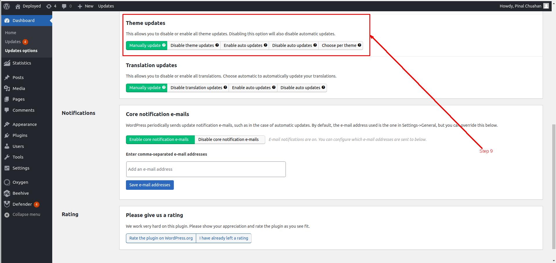Image resolution: width=556 pixels, height=263 pixels.
Task: Show help for translation Disable auto updates
Action: [323, 87]
